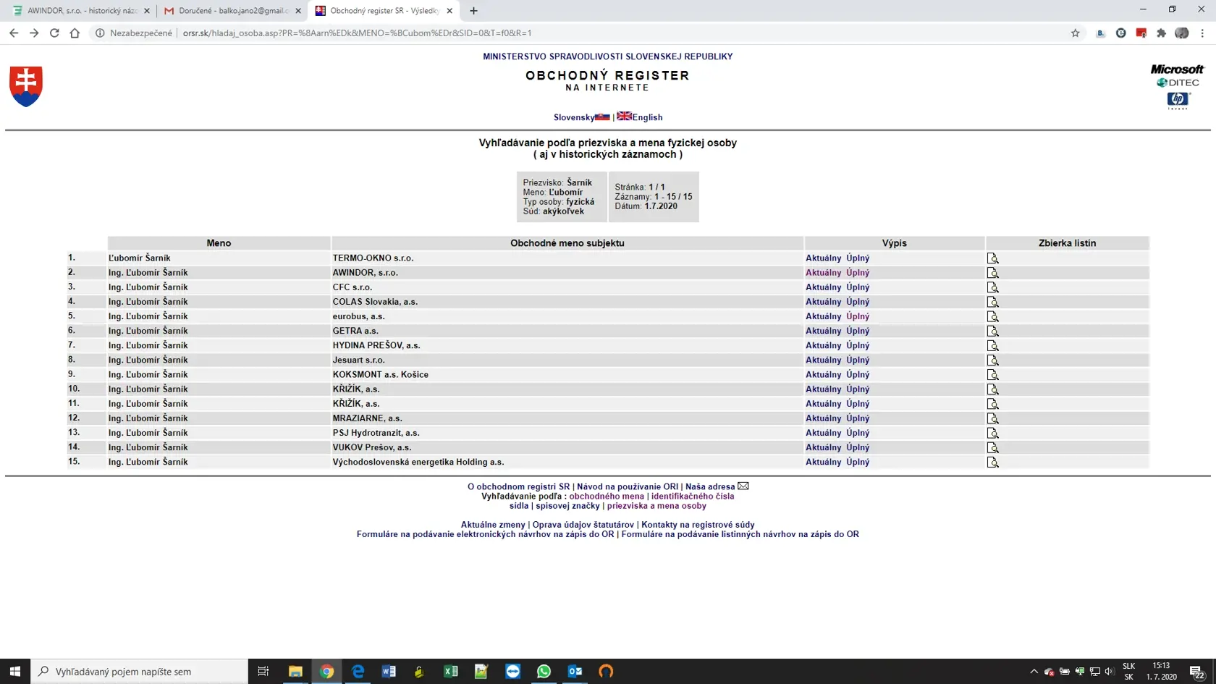Click the browser address bar URL

(x=357, y=33)
